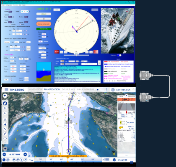This screenshot has height=167, width=176.
Task: Open the list view icon near Calques
Action: coord(107,160)
